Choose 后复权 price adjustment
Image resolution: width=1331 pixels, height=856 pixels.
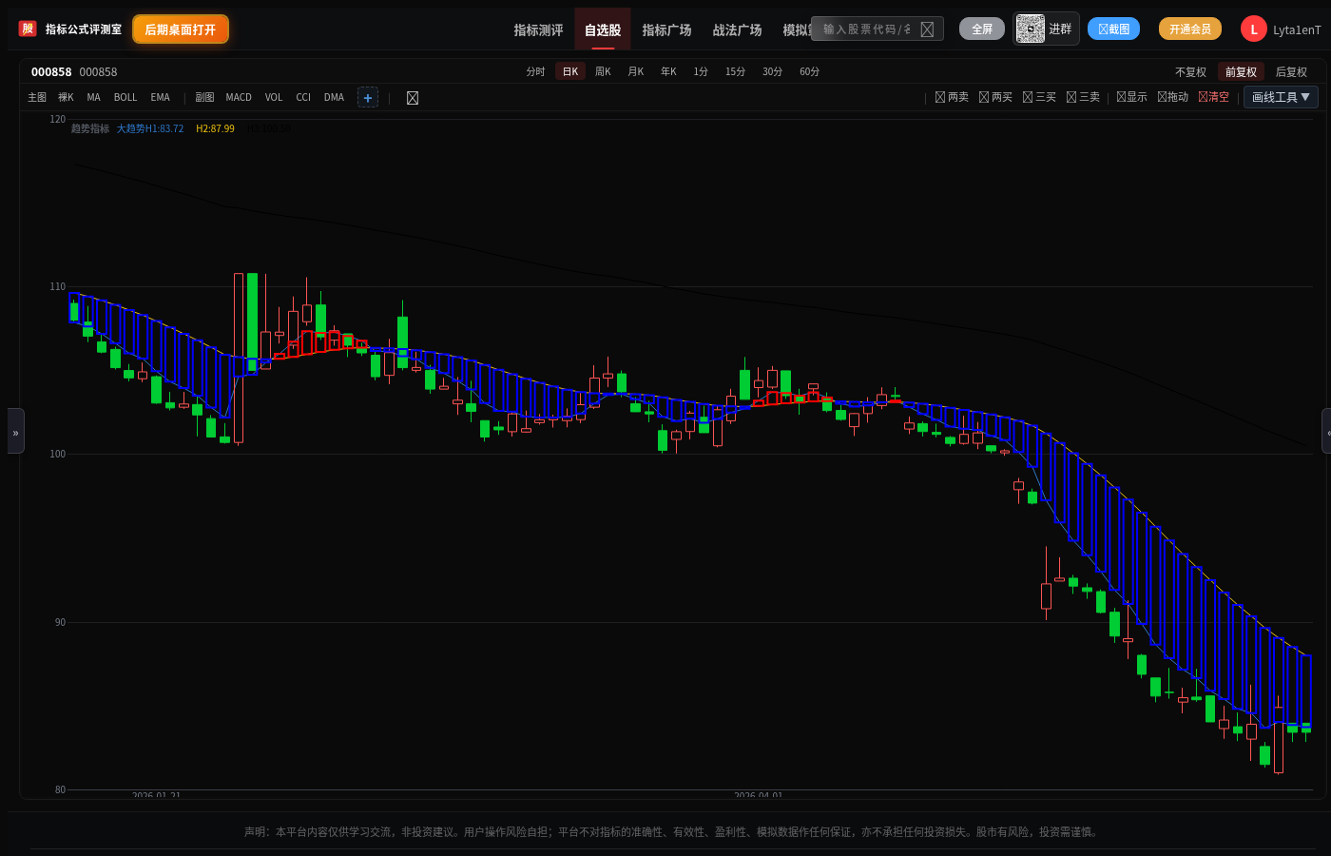pos(1291,72)
